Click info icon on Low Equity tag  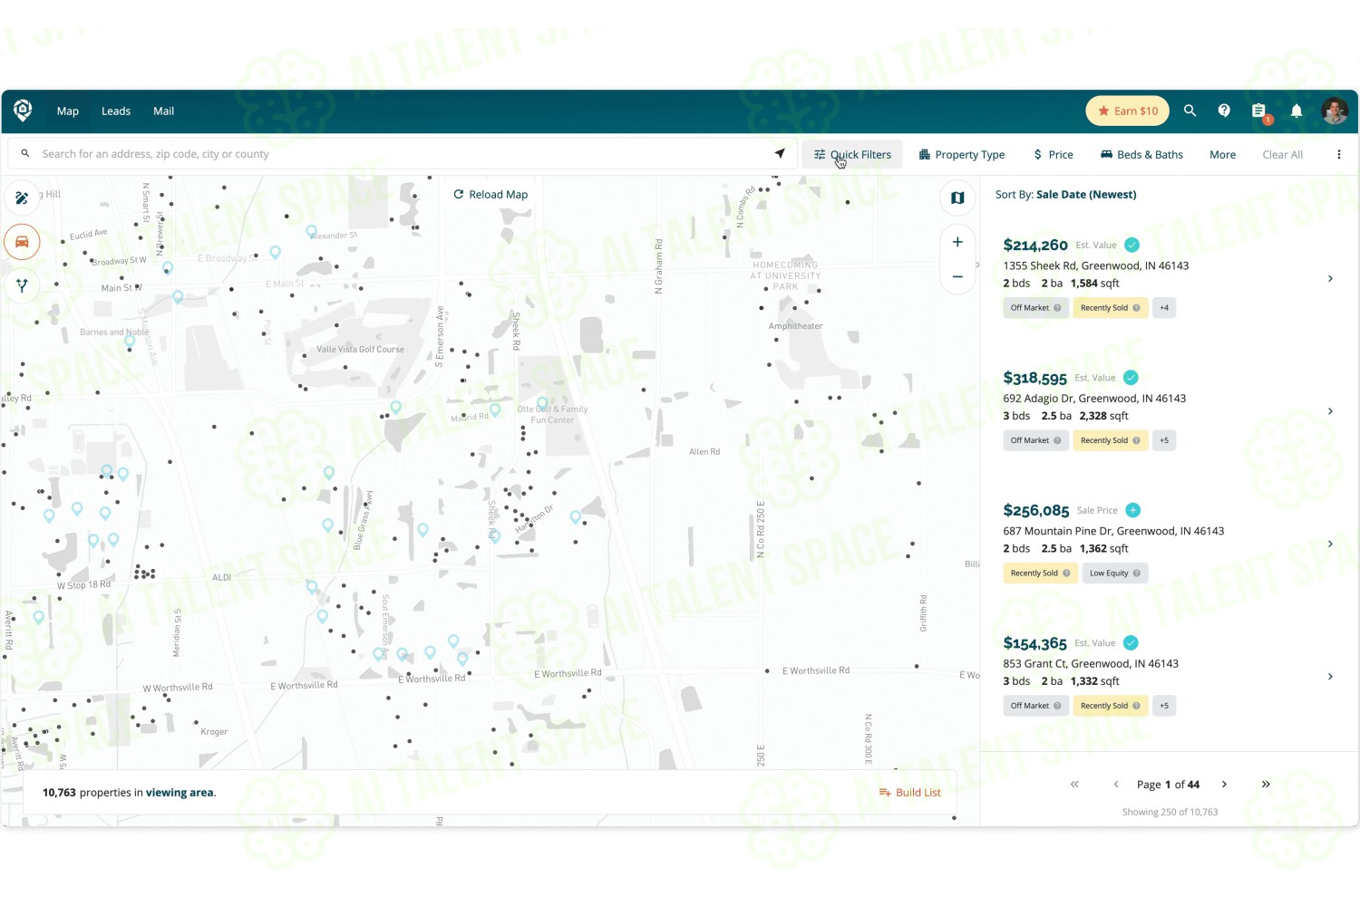(1136, 573)
